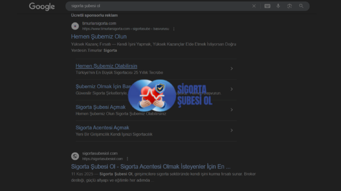Open the "Hemen Şubemiz Olun" ad headline
The width and height of the screenshot is (341, 191).
(99, 36)
